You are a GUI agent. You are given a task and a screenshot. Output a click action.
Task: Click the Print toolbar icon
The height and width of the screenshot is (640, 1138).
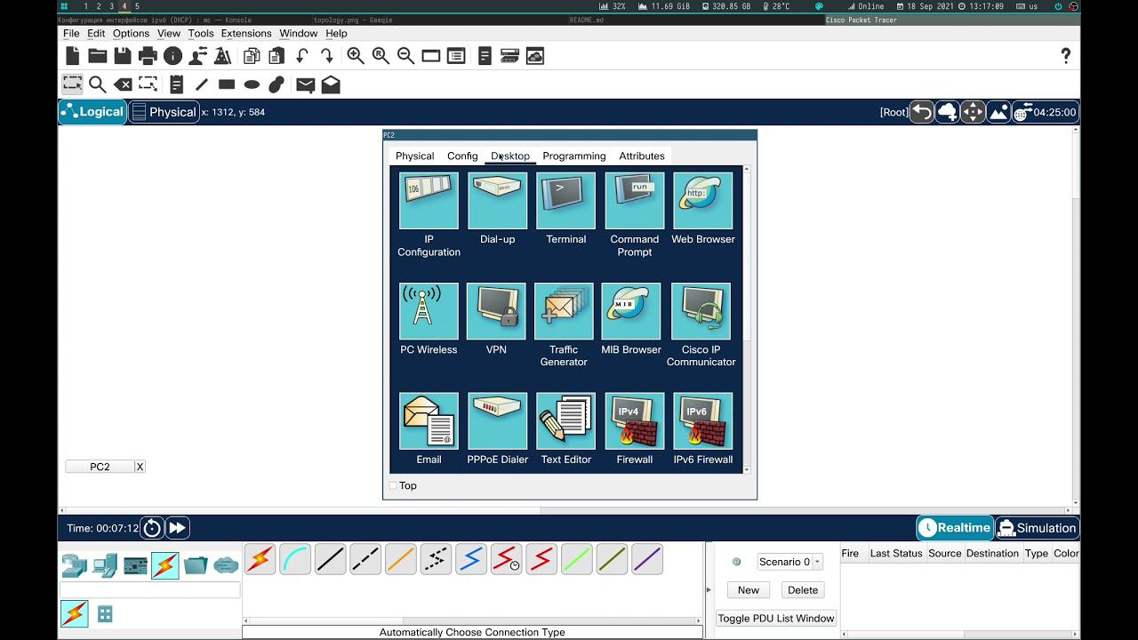coord(148,56)
